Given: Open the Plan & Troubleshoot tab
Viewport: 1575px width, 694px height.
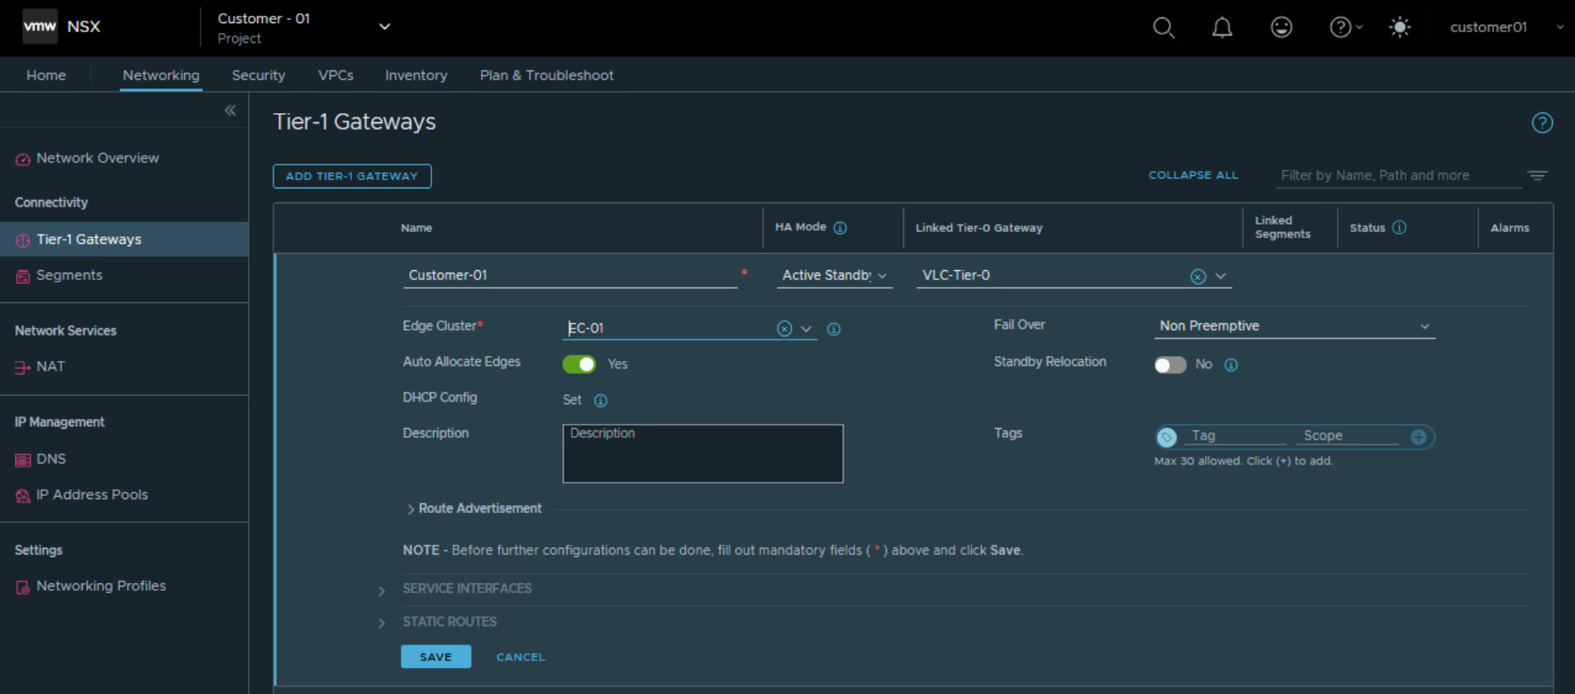Looking at the screenshot, I should pyautogui.click(x=546, y=75).
